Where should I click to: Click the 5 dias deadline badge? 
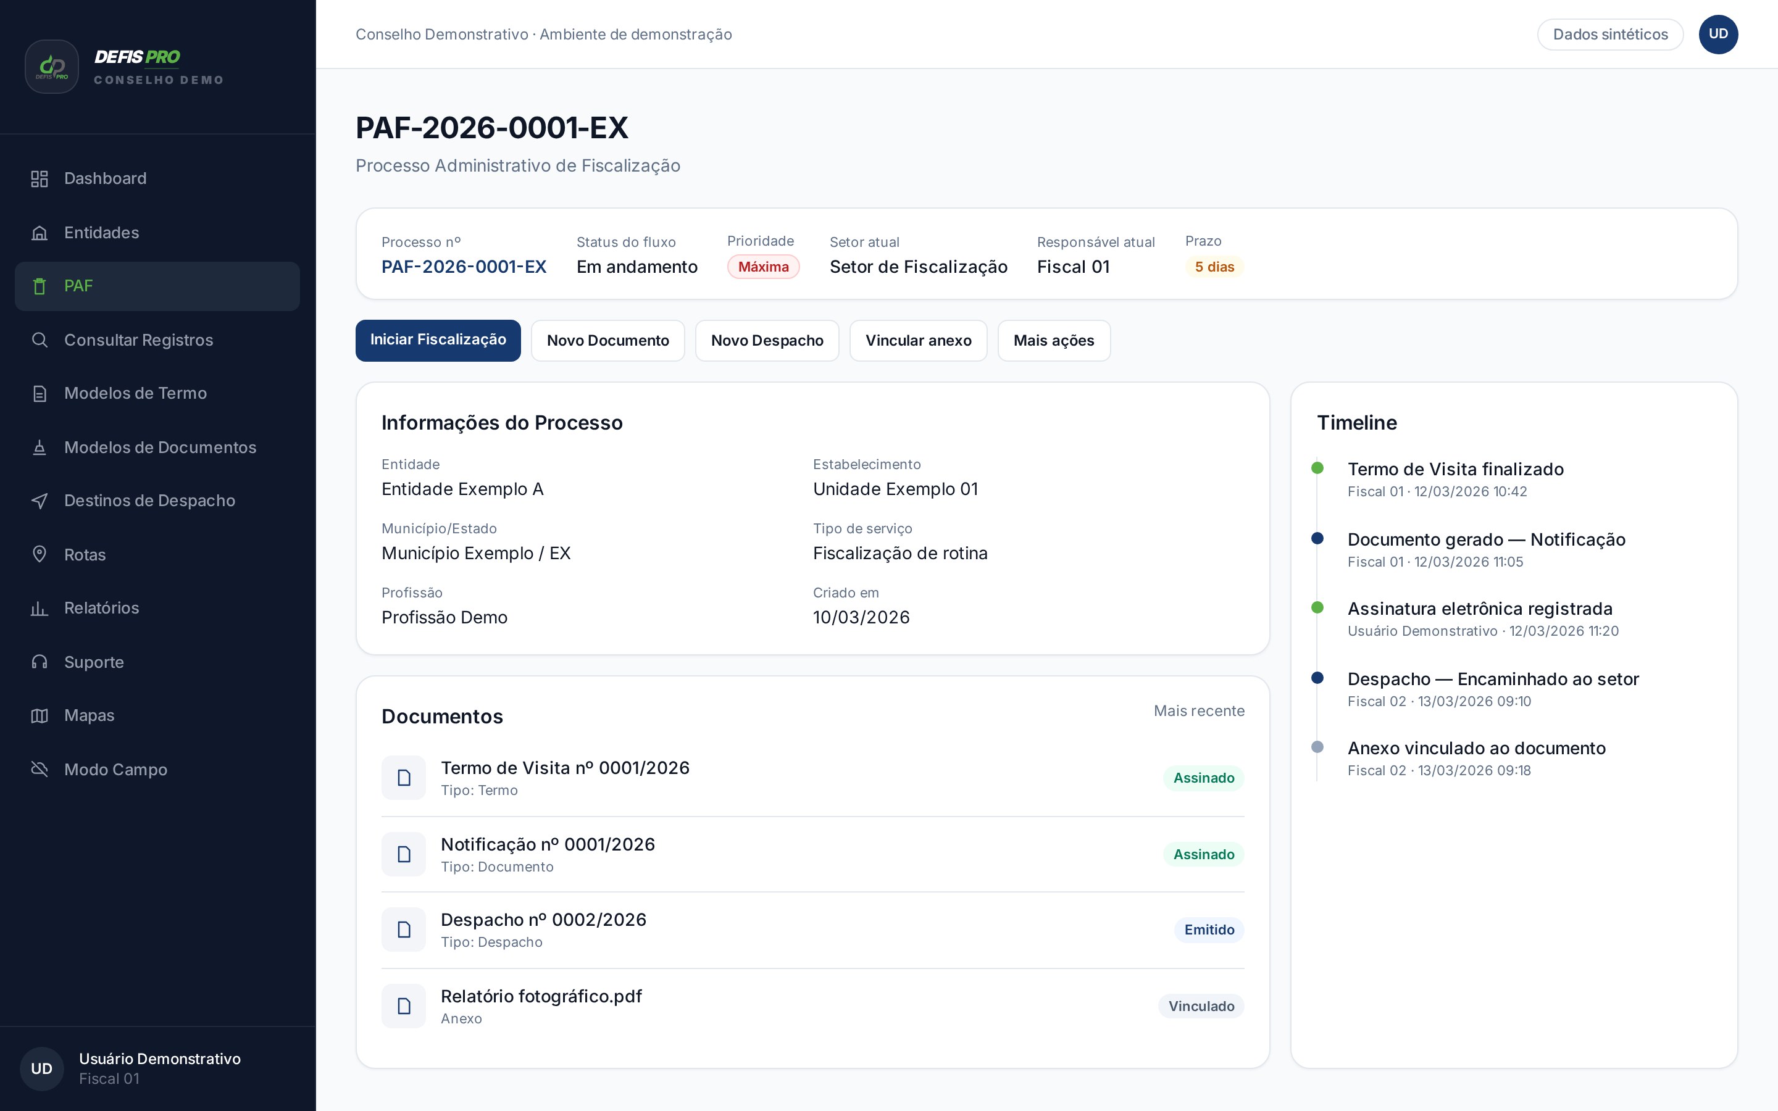click(x=1214, y=267)
